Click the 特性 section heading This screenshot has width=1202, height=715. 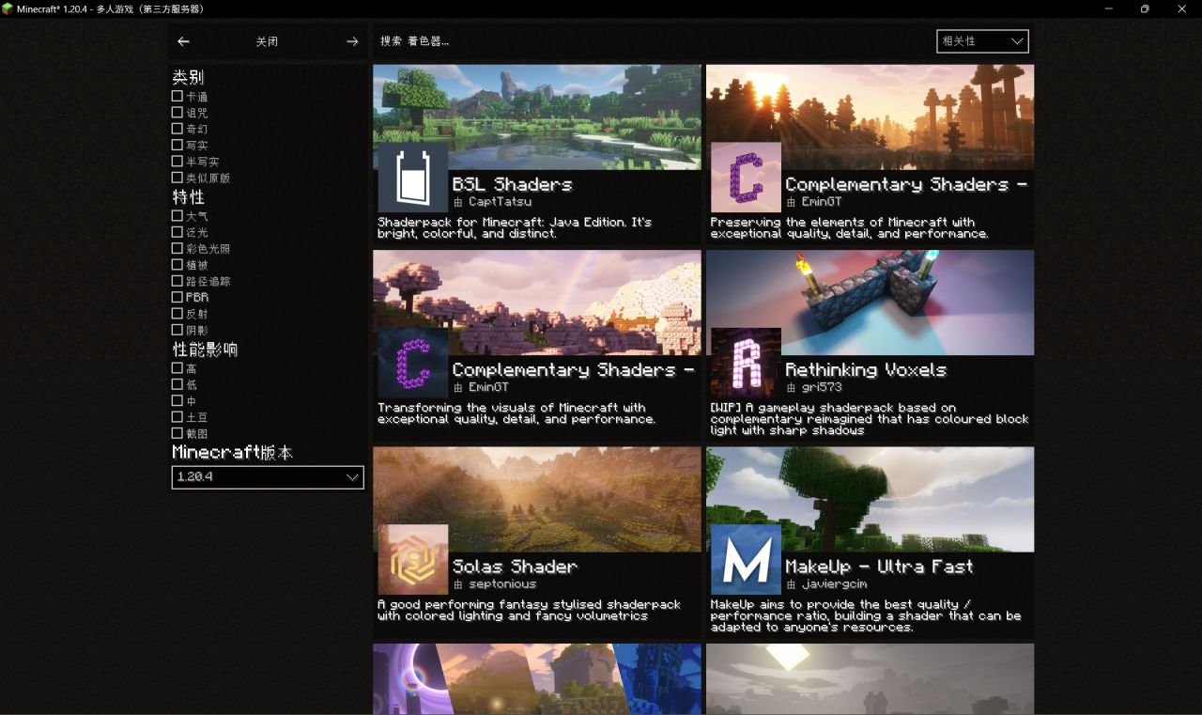tap(188, 197)
